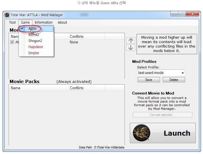
Task: Move selected mod up with arrow icon
Action: coord(131,41)
